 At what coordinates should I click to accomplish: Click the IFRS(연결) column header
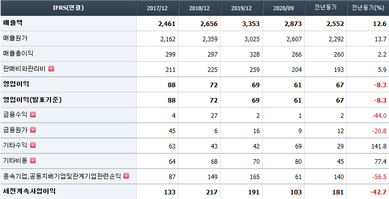click(x=68, y=8)
